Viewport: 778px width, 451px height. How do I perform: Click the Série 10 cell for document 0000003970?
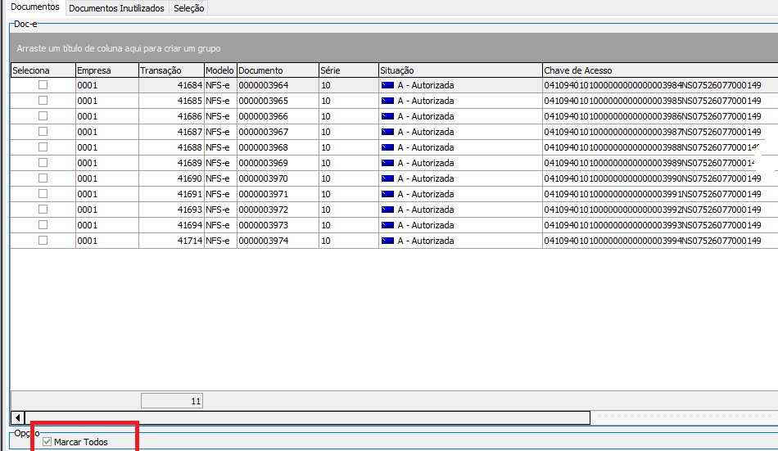point(349,178)
